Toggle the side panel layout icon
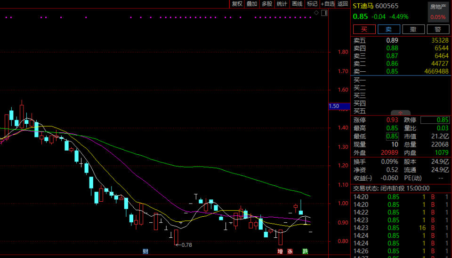Image resolution: width=452 pixels, height=258 pixels. (324, 13)
